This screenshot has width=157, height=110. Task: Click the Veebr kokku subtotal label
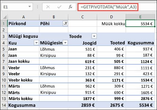(24, 80)
